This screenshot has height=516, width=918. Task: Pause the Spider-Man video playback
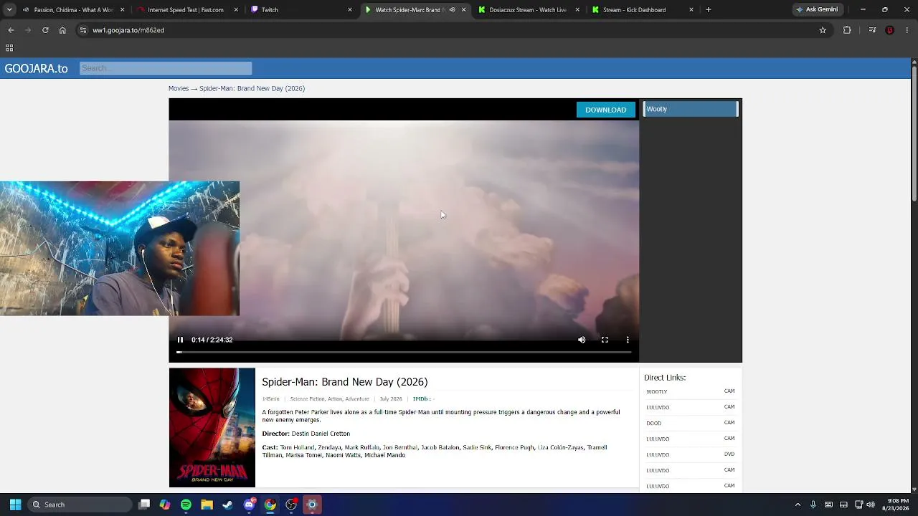click(180, 340)
